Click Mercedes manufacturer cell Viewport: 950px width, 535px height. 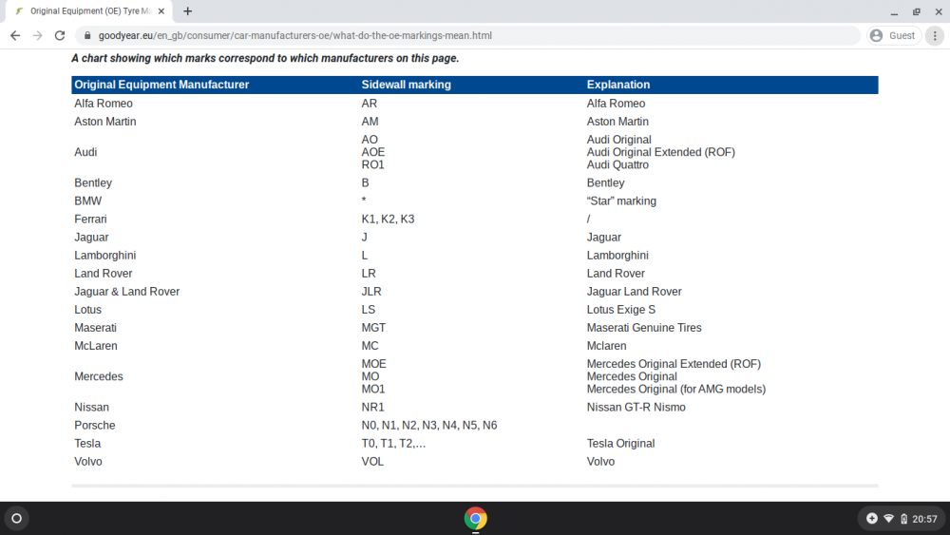pos(99,377)
